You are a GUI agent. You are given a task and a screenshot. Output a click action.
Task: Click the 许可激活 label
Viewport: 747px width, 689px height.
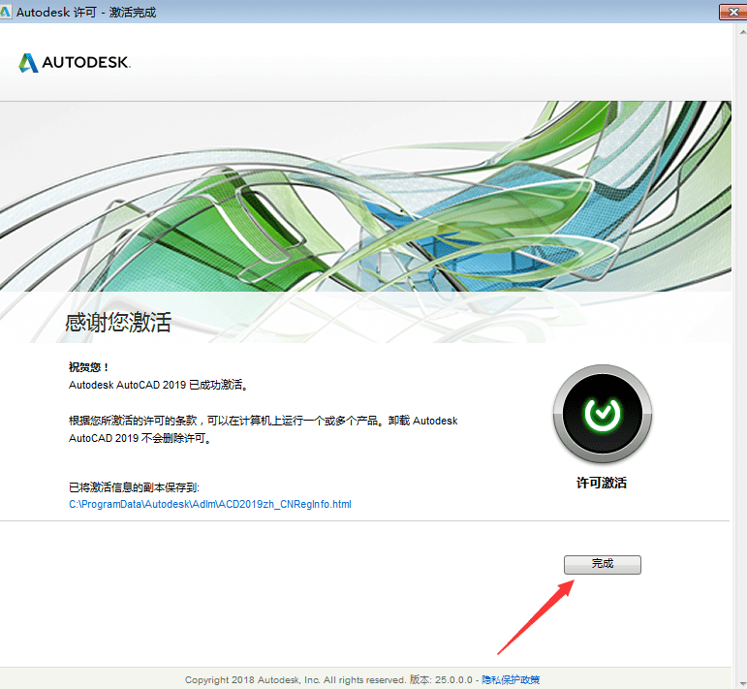tap(602, 483)
